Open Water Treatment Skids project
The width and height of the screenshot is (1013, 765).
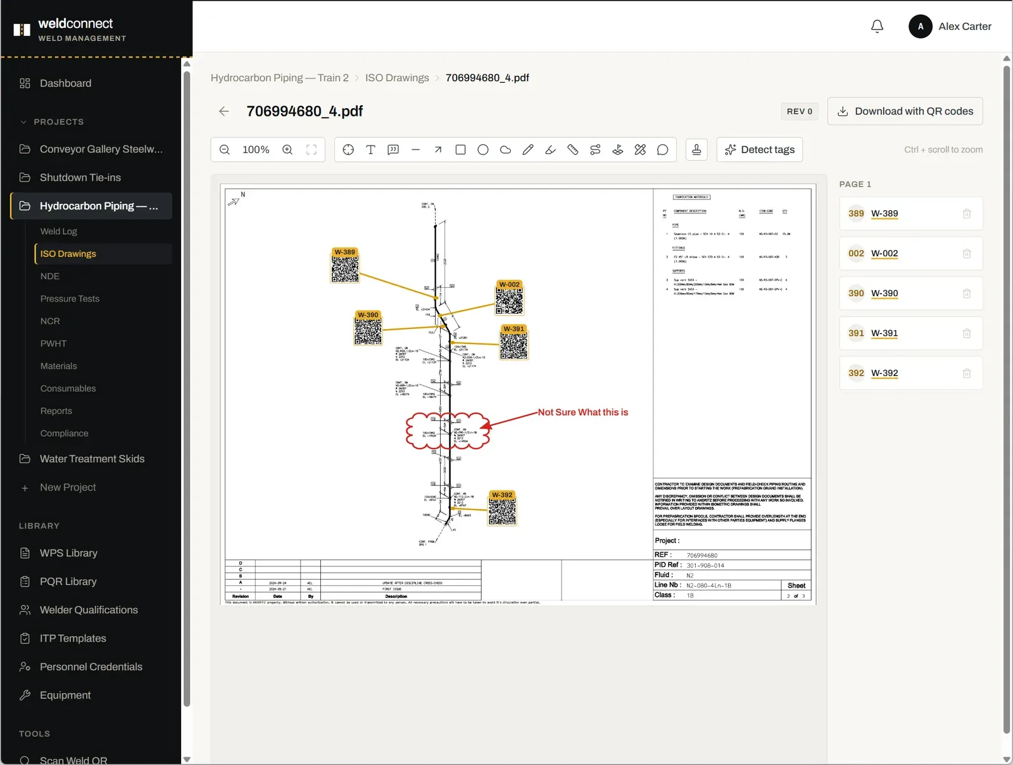coord(91,459)
